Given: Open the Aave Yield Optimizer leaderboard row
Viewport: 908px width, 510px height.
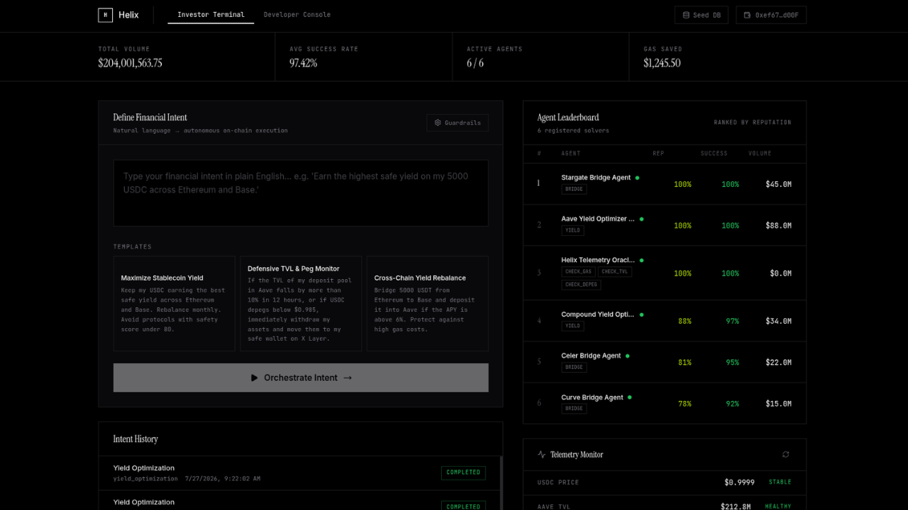Looking at the screenshot, I should [665, 225].
